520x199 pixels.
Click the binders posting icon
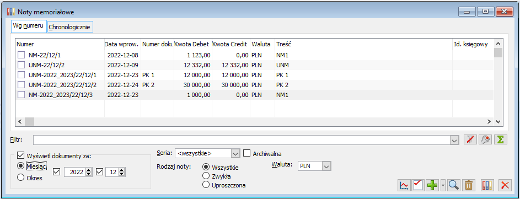[x=487, y=185]
